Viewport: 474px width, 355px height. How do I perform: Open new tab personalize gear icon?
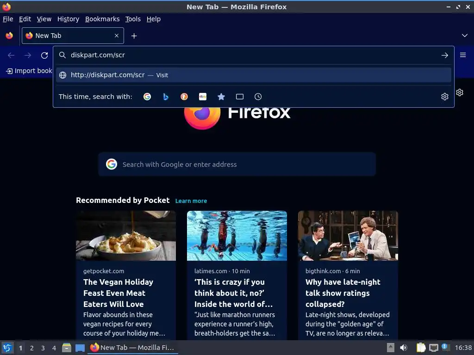point(460,92)
